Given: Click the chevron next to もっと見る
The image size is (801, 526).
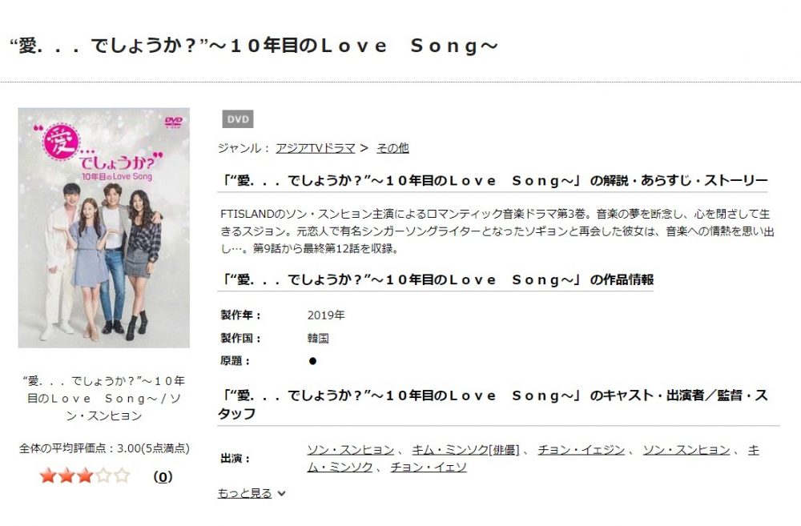Looking at the screenshot, I should point(281,493).
